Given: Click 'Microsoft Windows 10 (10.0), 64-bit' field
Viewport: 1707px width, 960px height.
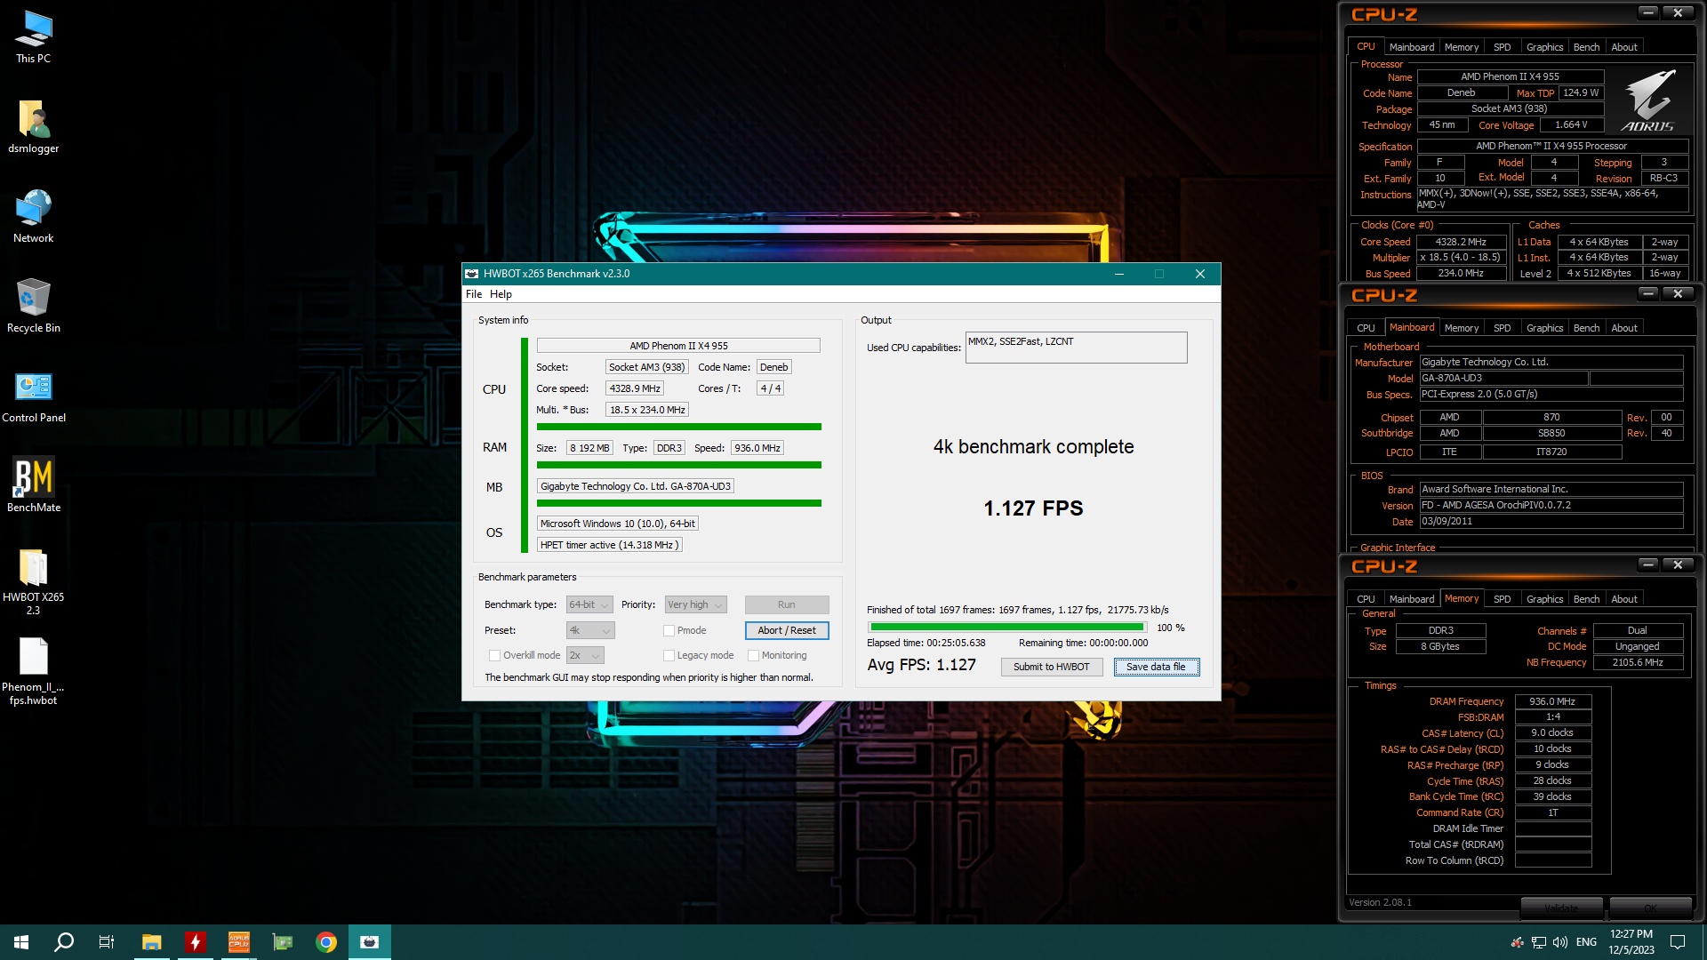Looking at the screenshot, I should [617, 524].
